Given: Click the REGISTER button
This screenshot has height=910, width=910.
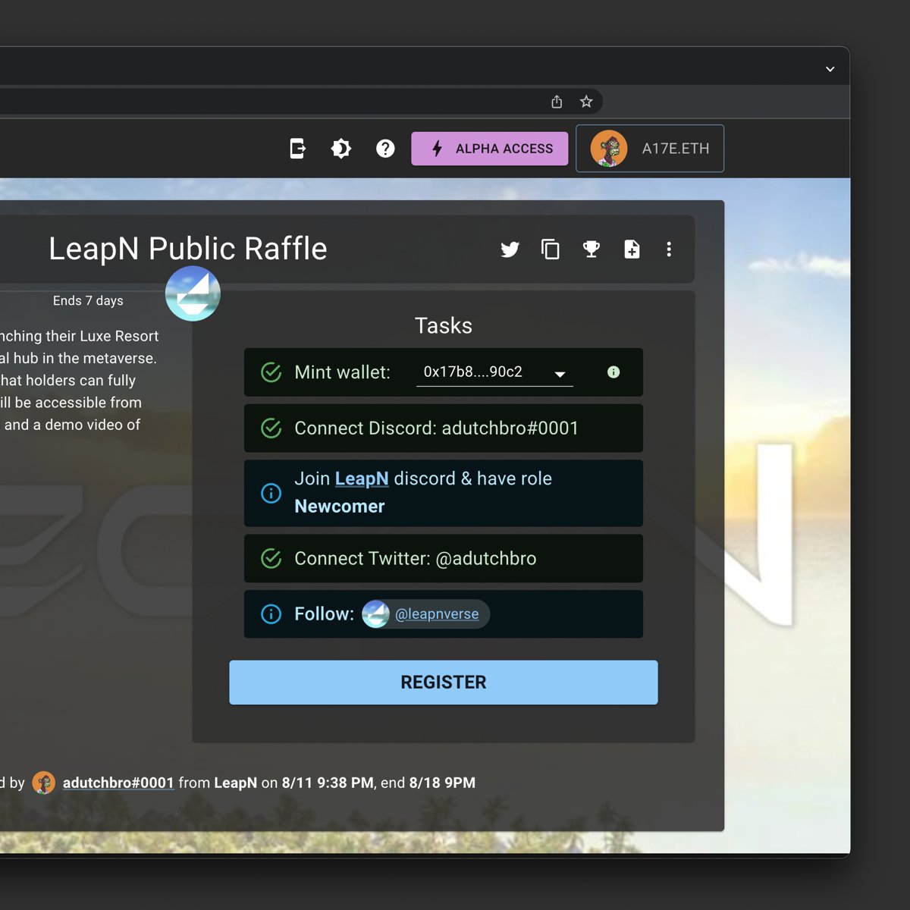Looking at the screenshot, I should click(x=444, y=682).
